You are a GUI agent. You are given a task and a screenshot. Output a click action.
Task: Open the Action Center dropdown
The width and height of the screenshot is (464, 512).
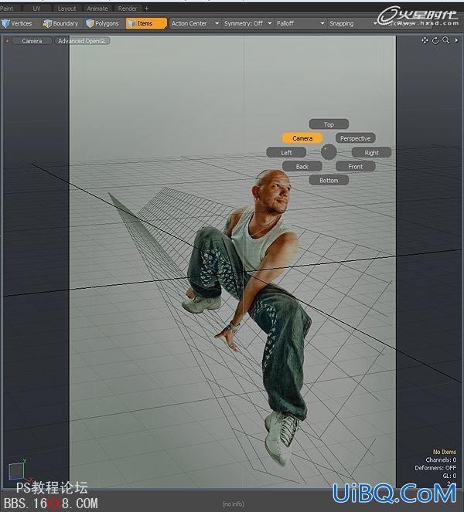[195, 23]
